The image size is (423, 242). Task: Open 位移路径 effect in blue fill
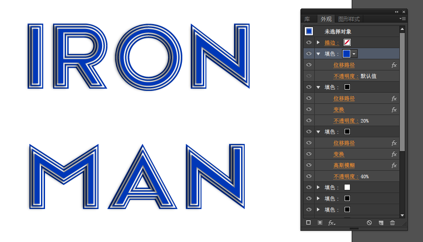click(x=344, y=65)
